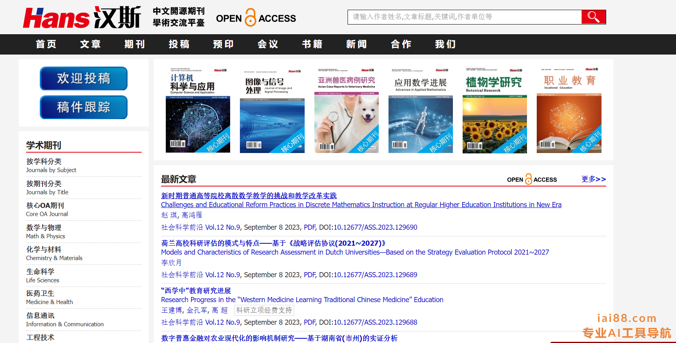Open the 图像与信号处理 journal cover
This screenshot has width=676, height=343.
pyautogui.click(x=272, y=110)
